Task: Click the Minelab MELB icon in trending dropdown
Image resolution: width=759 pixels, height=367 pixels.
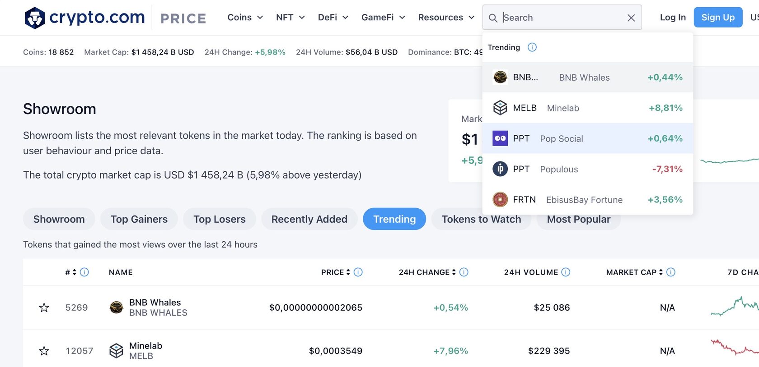Action: [500, 108]
